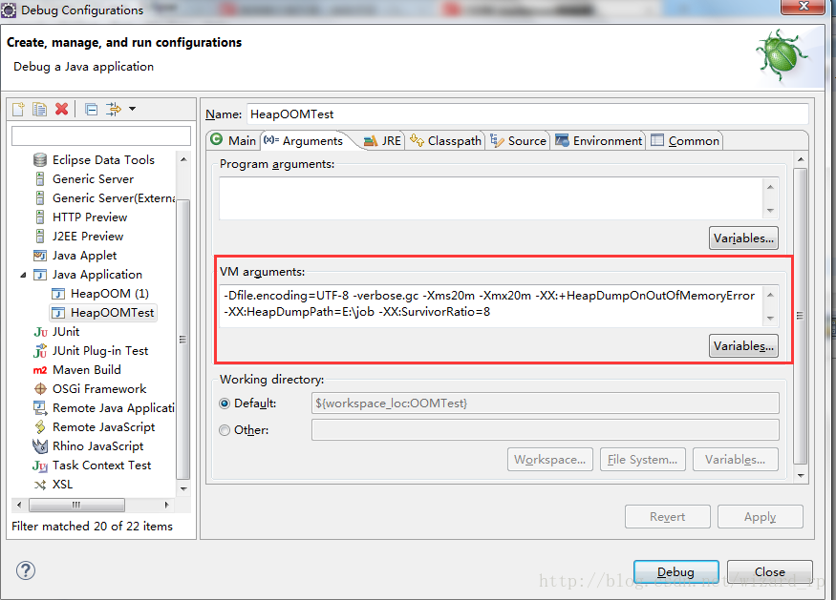Open filter dropdown arrow in toolbar
Viewport: 836px width, 600px height.
(x=132, y=109)
